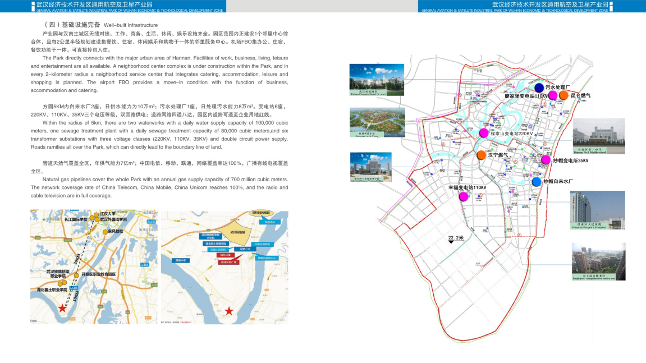Click the Chinese paragraph starting 方圆5KM内自来水厂
646x363 pixels.
click(x=159, y=111)
